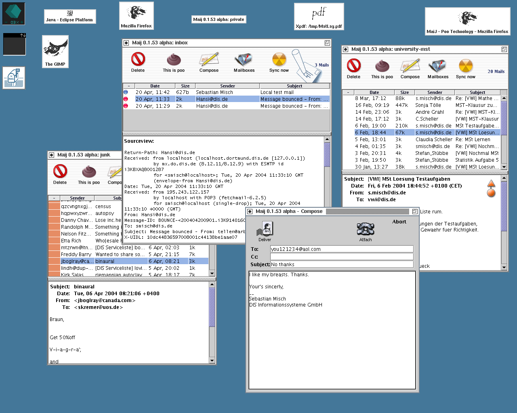Select the "Statistik Aufgabe 5" mail

(422, 160)
